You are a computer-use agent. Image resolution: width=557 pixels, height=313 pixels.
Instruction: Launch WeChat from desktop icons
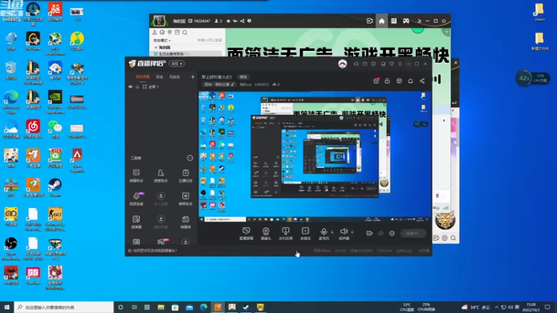tap(55, 129)
